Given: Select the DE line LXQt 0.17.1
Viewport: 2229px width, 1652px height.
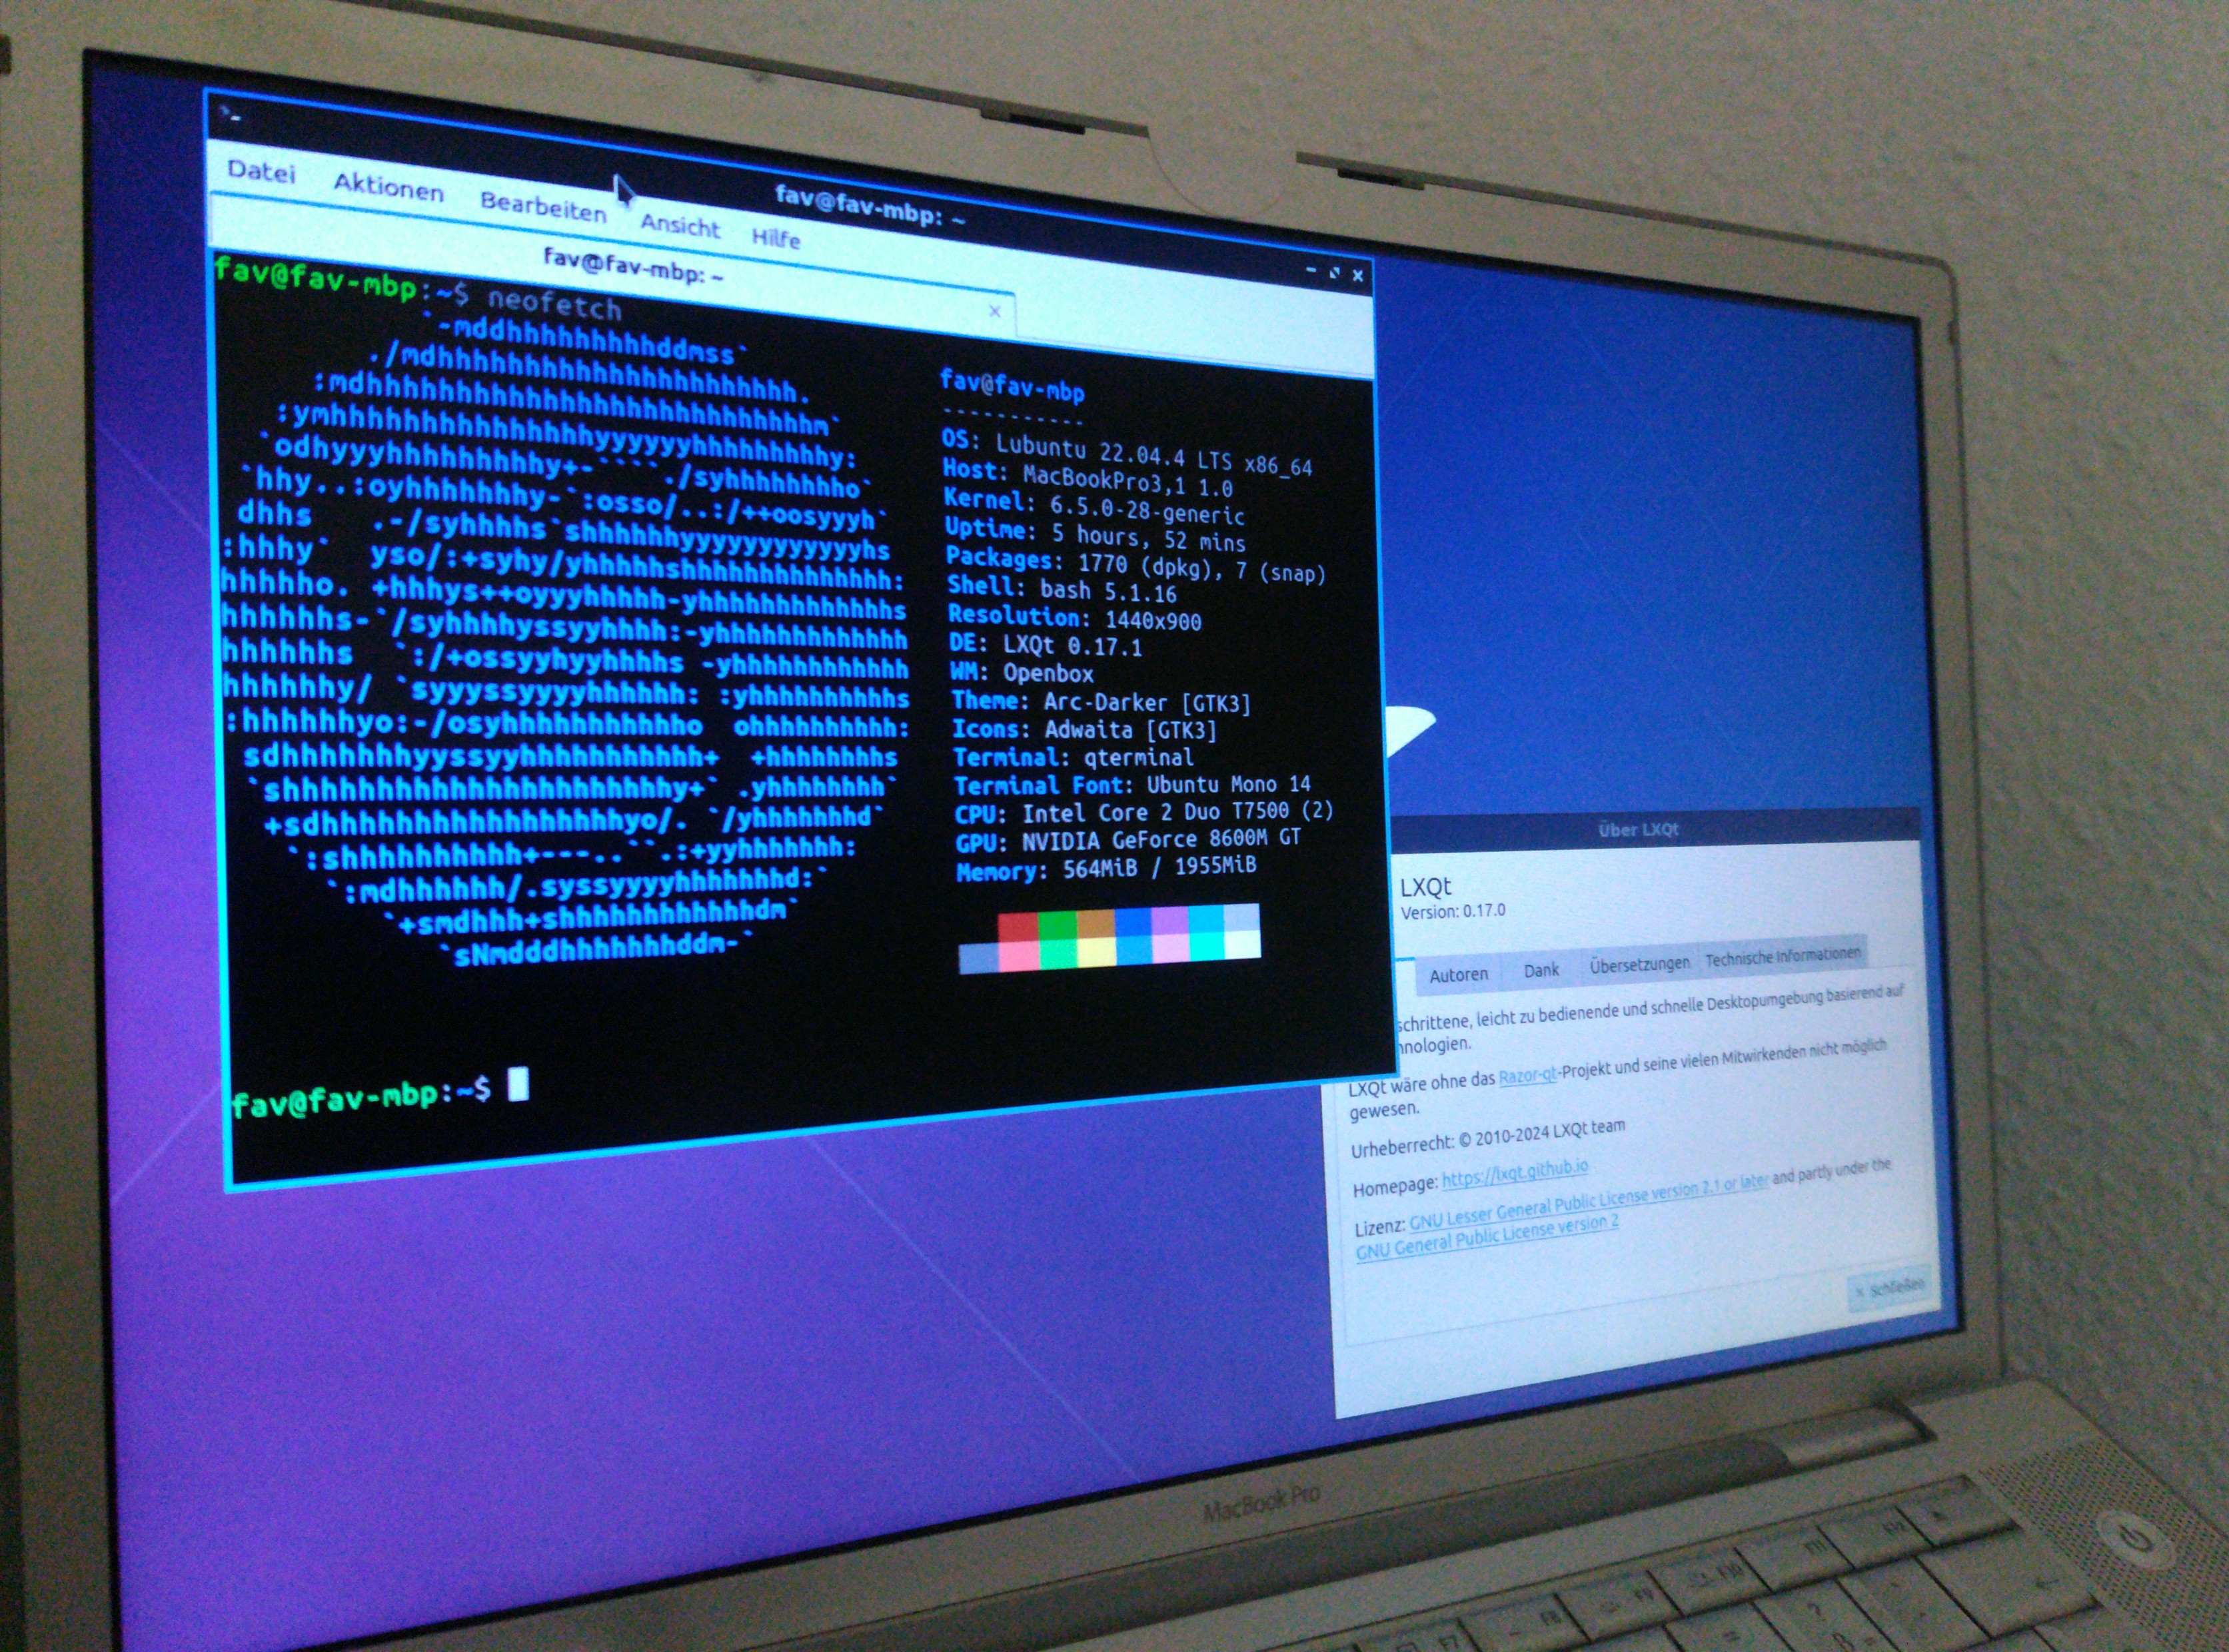Looking at the screenshot, I should [x=1046, y=645].
